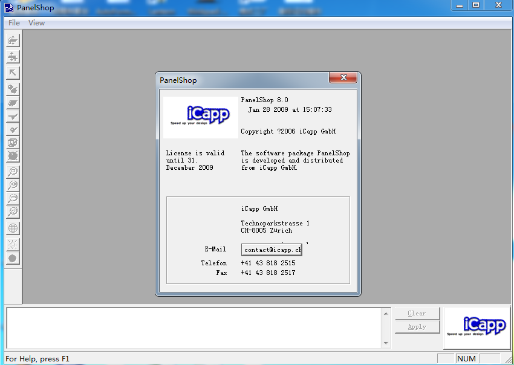The height and width of the screenshot is (365, 514).
Task: Click the magnifier with slash toolbar icon
Action: pos(13,212)
